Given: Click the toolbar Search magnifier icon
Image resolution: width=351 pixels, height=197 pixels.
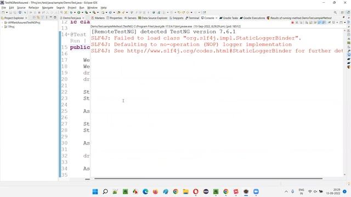Looking at the screenshot, I should click(x=335, y=13).
